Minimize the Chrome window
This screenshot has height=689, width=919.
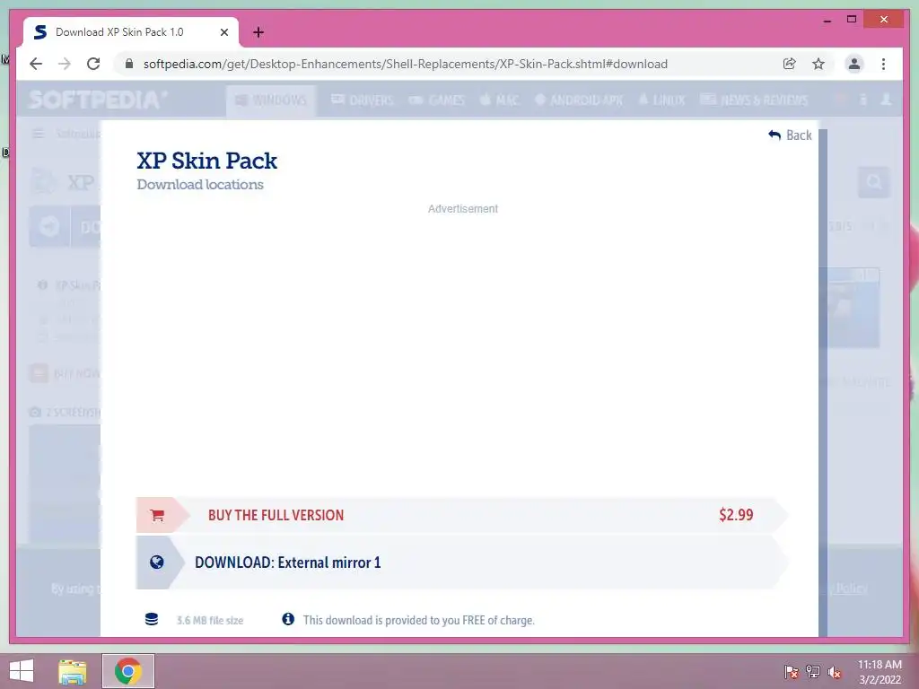[827, 20]
